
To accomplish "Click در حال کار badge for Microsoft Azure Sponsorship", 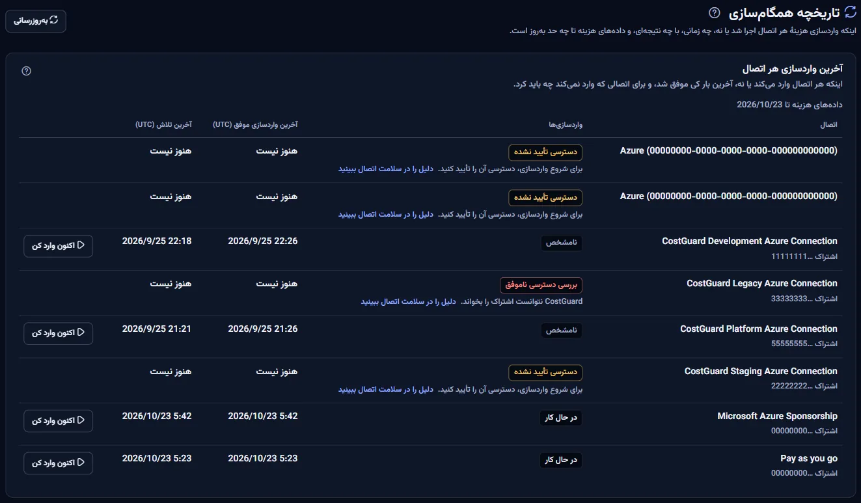I will [x=561, y=418].
